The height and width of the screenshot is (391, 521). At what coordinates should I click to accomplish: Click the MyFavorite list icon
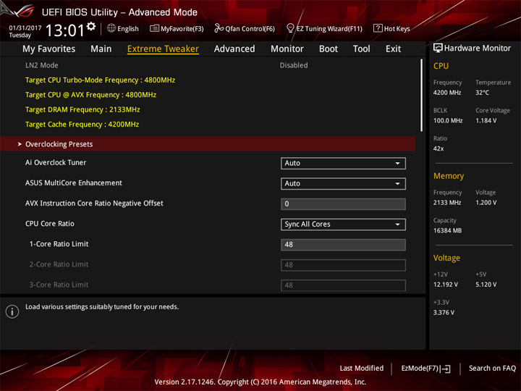154,28
